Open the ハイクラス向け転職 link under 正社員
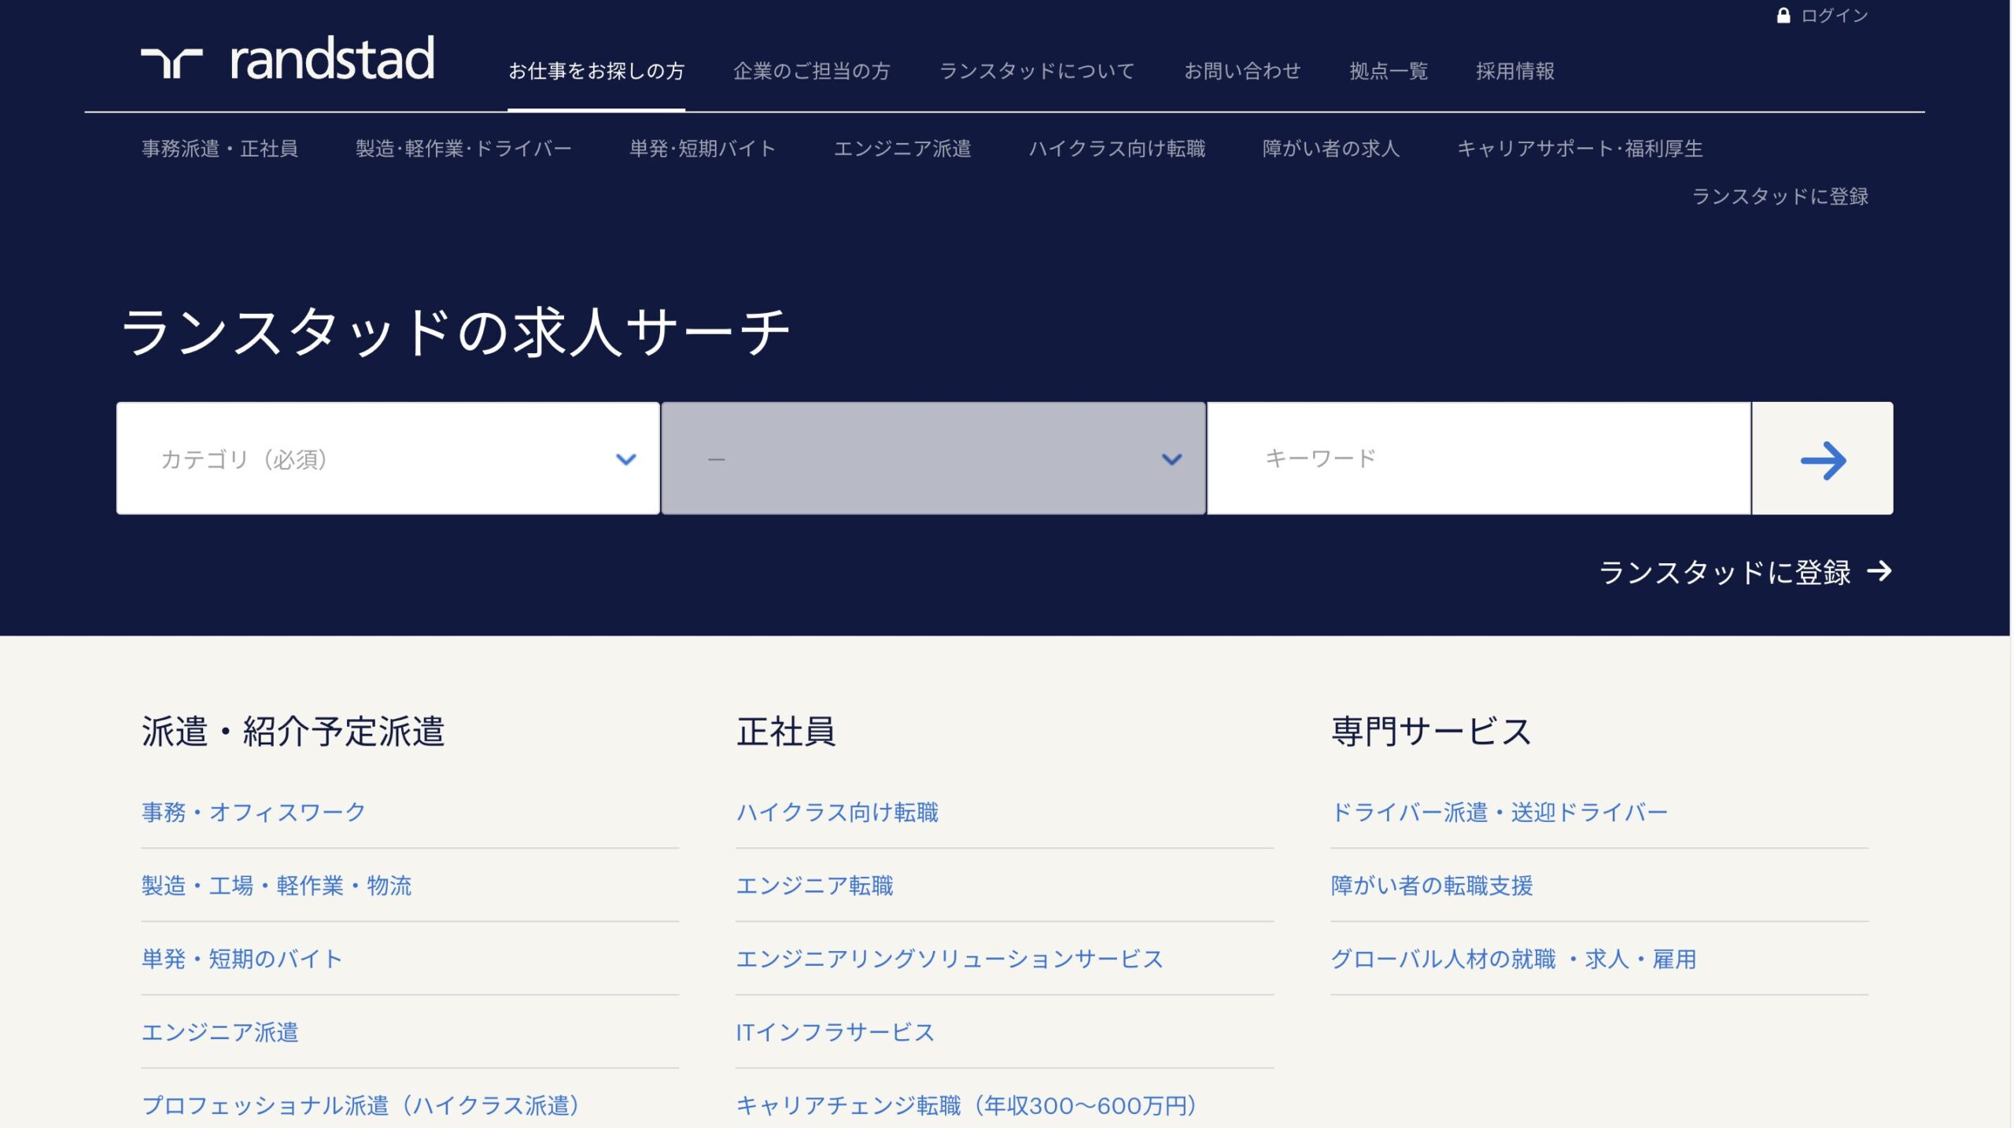The width and height of the screenshot is (2014, 1128). pos(837,812)
